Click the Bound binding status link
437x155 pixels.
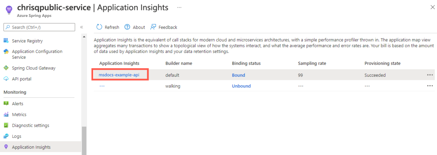point(238,75)
